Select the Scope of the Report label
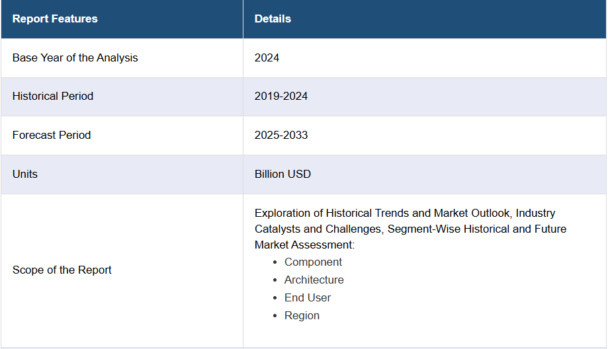 (x=62, y=270)
